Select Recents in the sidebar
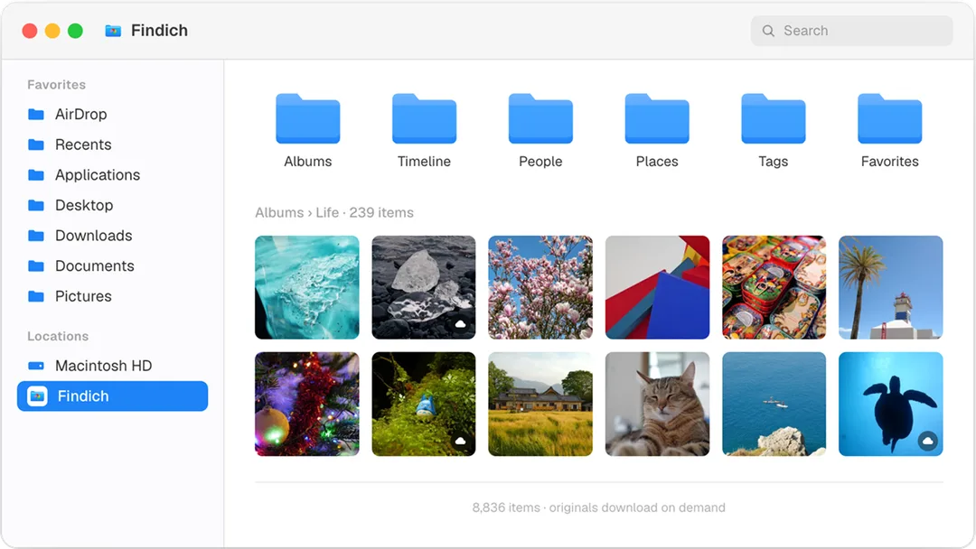The image size is (976, 549). 112,144
